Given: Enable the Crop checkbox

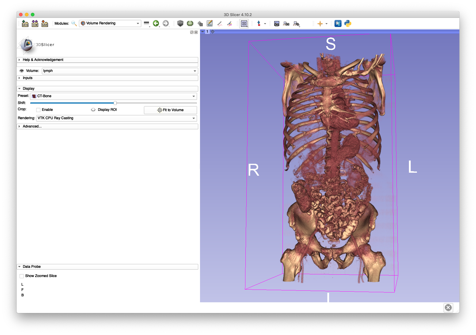Looking at the screenshot, I should pos(38,110).
